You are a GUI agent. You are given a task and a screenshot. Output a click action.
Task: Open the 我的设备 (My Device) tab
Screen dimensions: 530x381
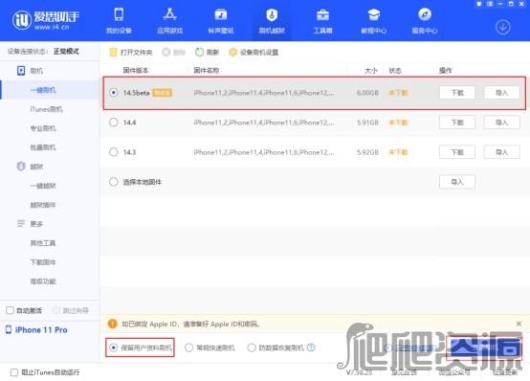click(x=119, y=21)
